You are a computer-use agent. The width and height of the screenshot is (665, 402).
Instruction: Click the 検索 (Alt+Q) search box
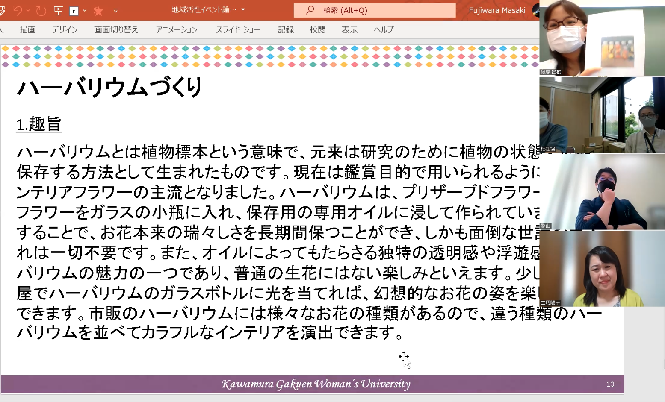(375, 10)
